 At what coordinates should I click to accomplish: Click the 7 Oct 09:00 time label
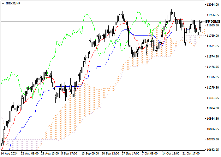(150, 154)
